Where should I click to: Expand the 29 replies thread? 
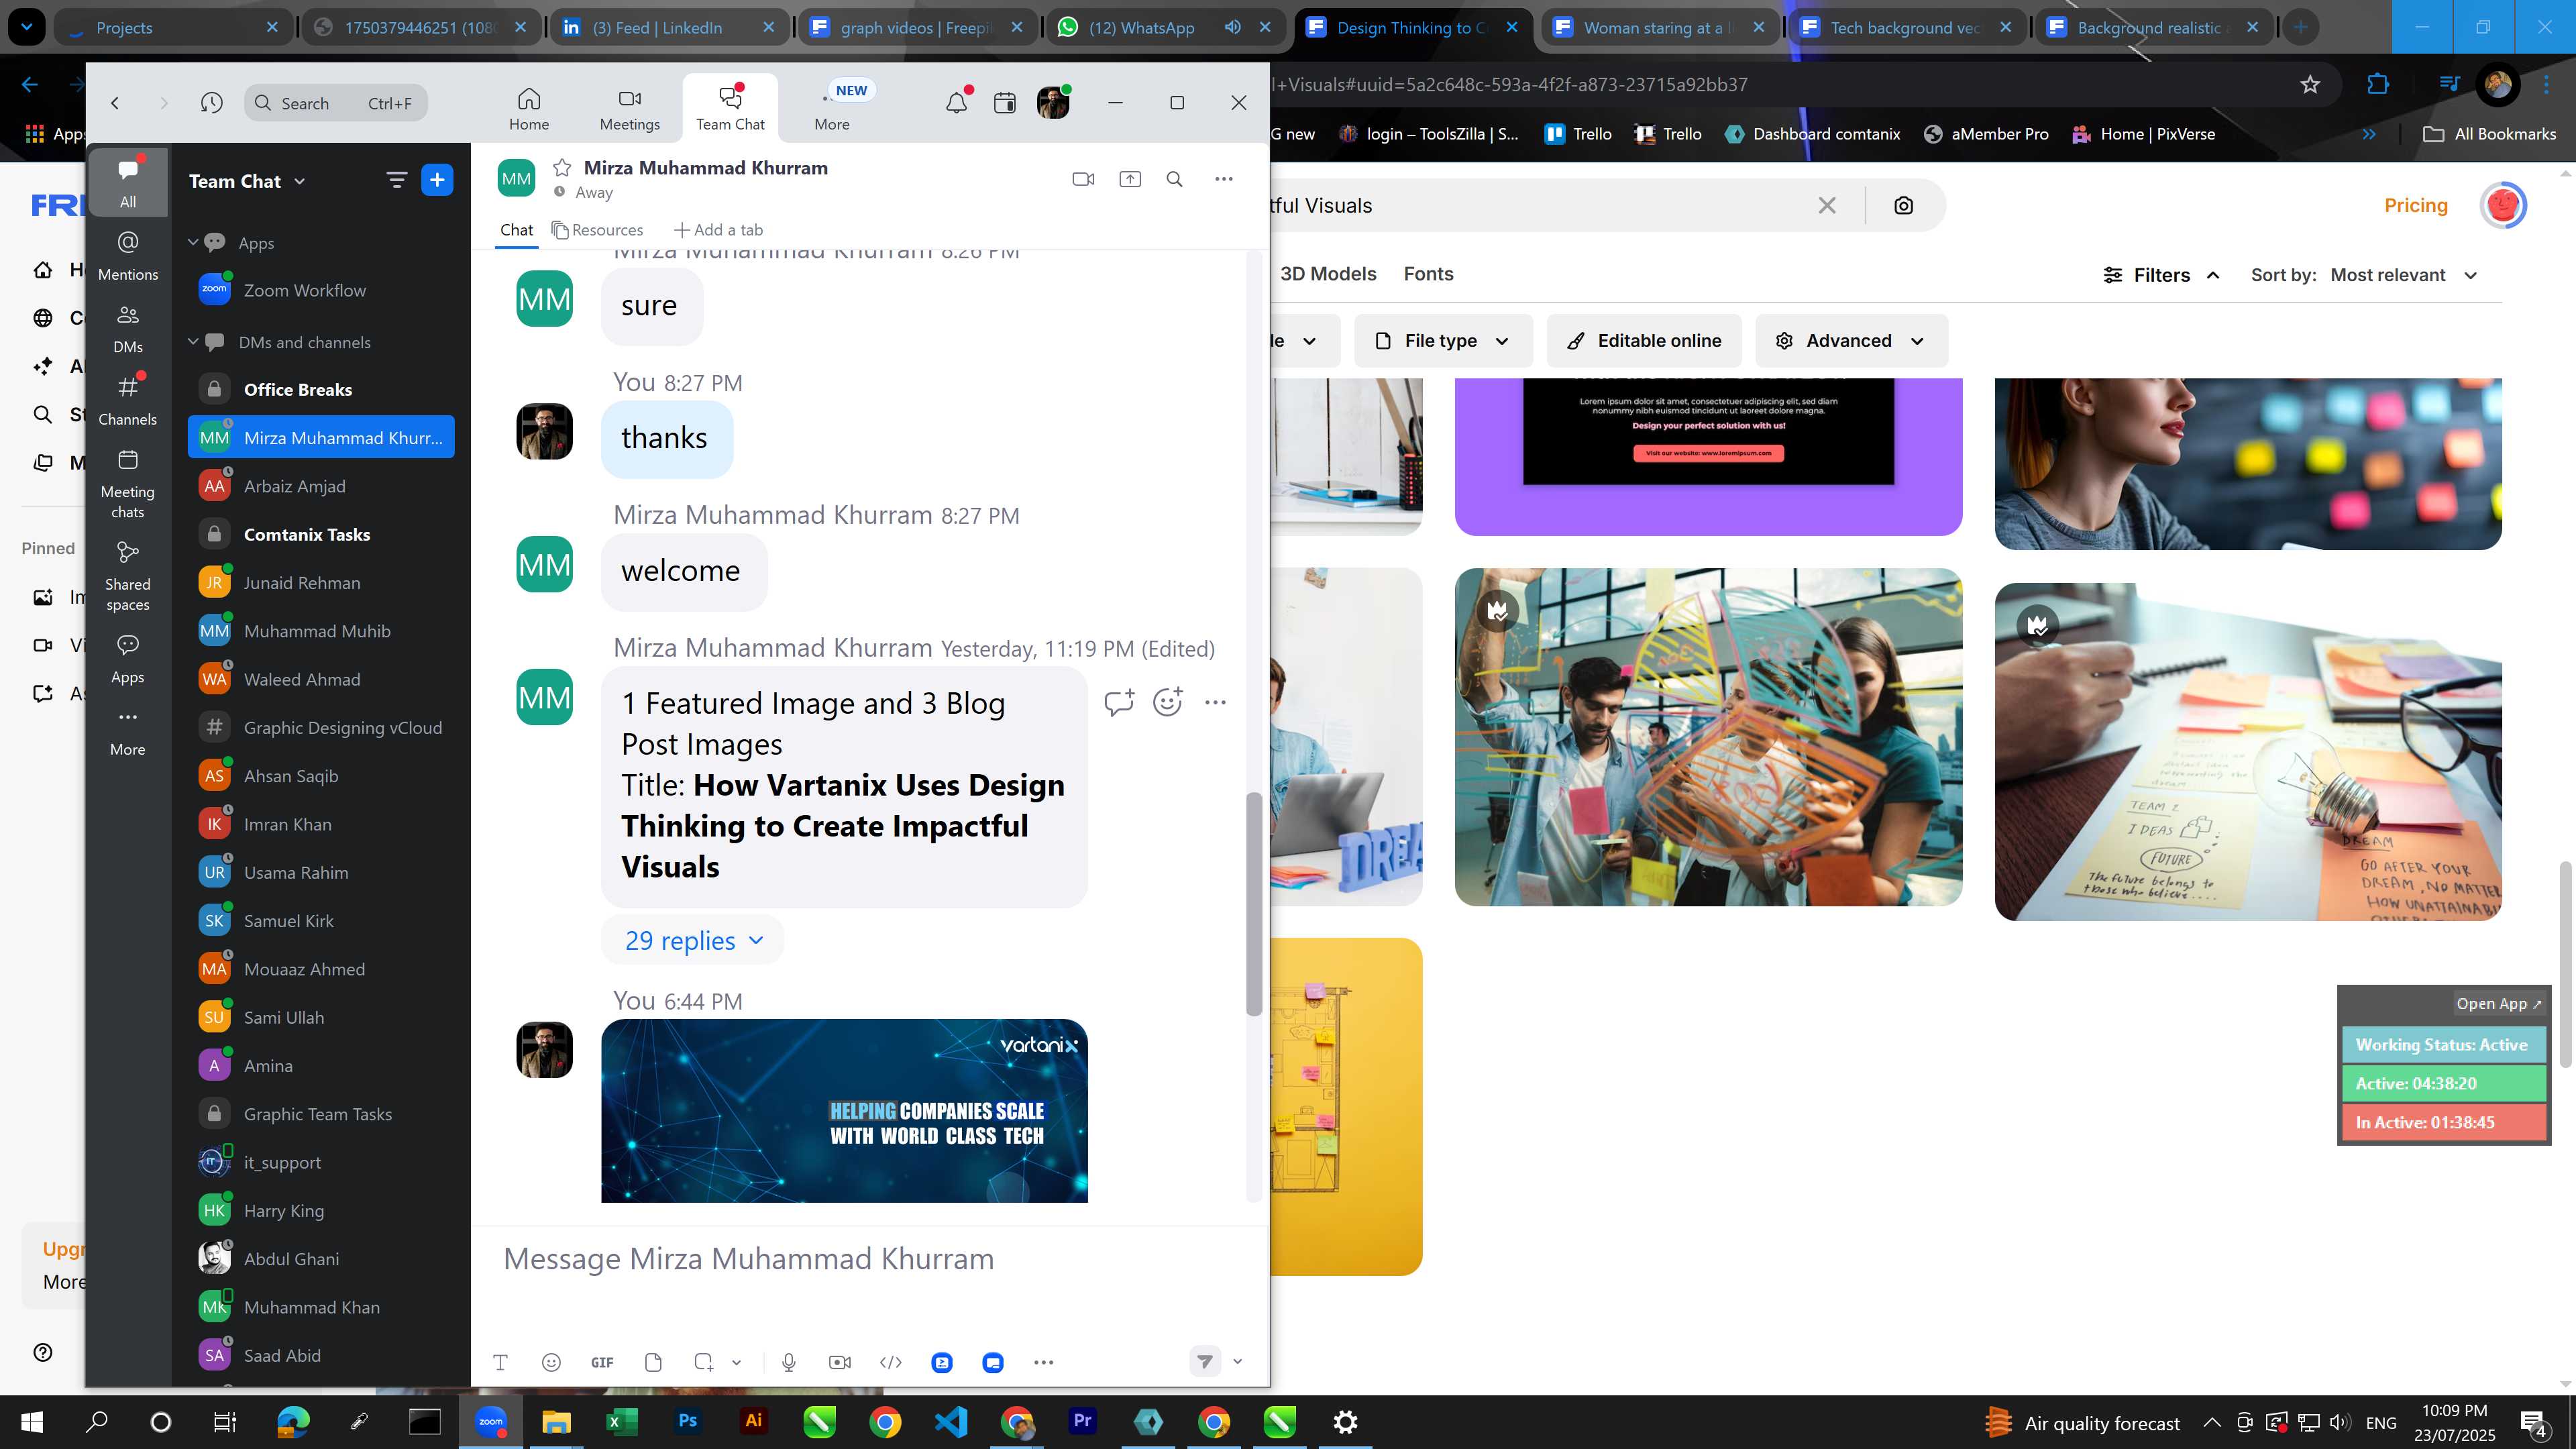693,940
